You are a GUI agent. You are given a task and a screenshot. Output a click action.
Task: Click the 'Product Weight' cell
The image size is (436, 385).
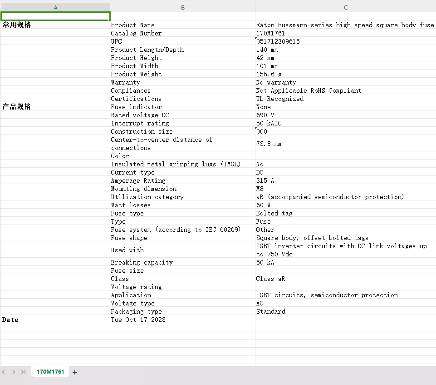183,74
